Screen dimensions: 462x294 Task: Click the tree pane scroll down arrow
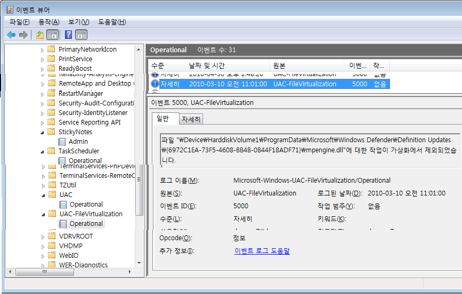(139, 263)
